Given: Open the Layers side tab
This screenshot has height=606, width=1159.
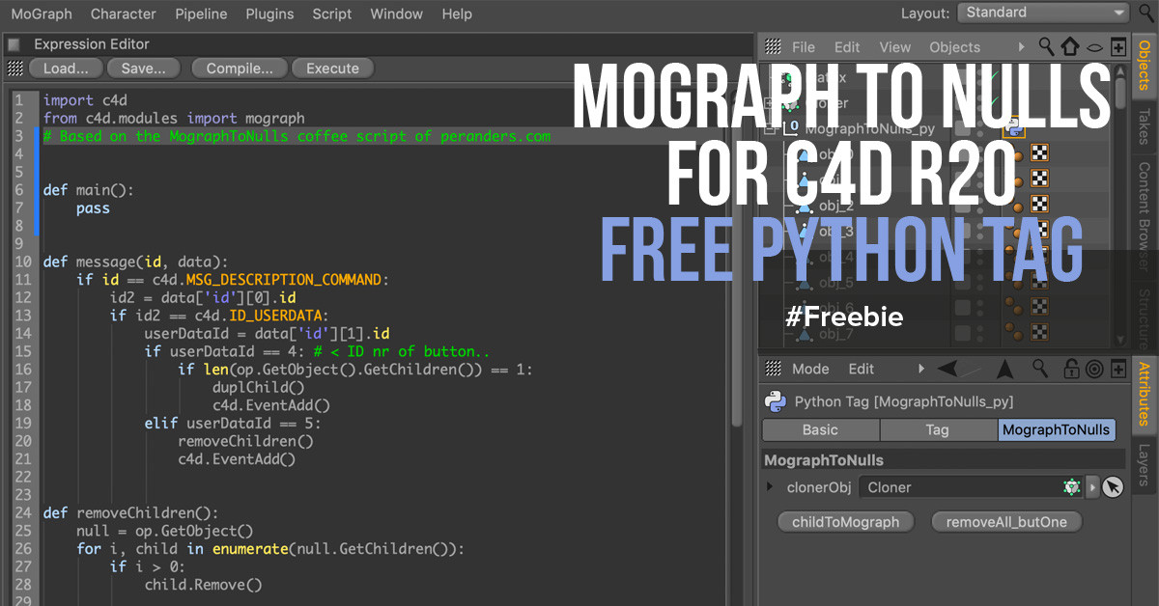Looking at the screenshot, I should point(1145,464).
